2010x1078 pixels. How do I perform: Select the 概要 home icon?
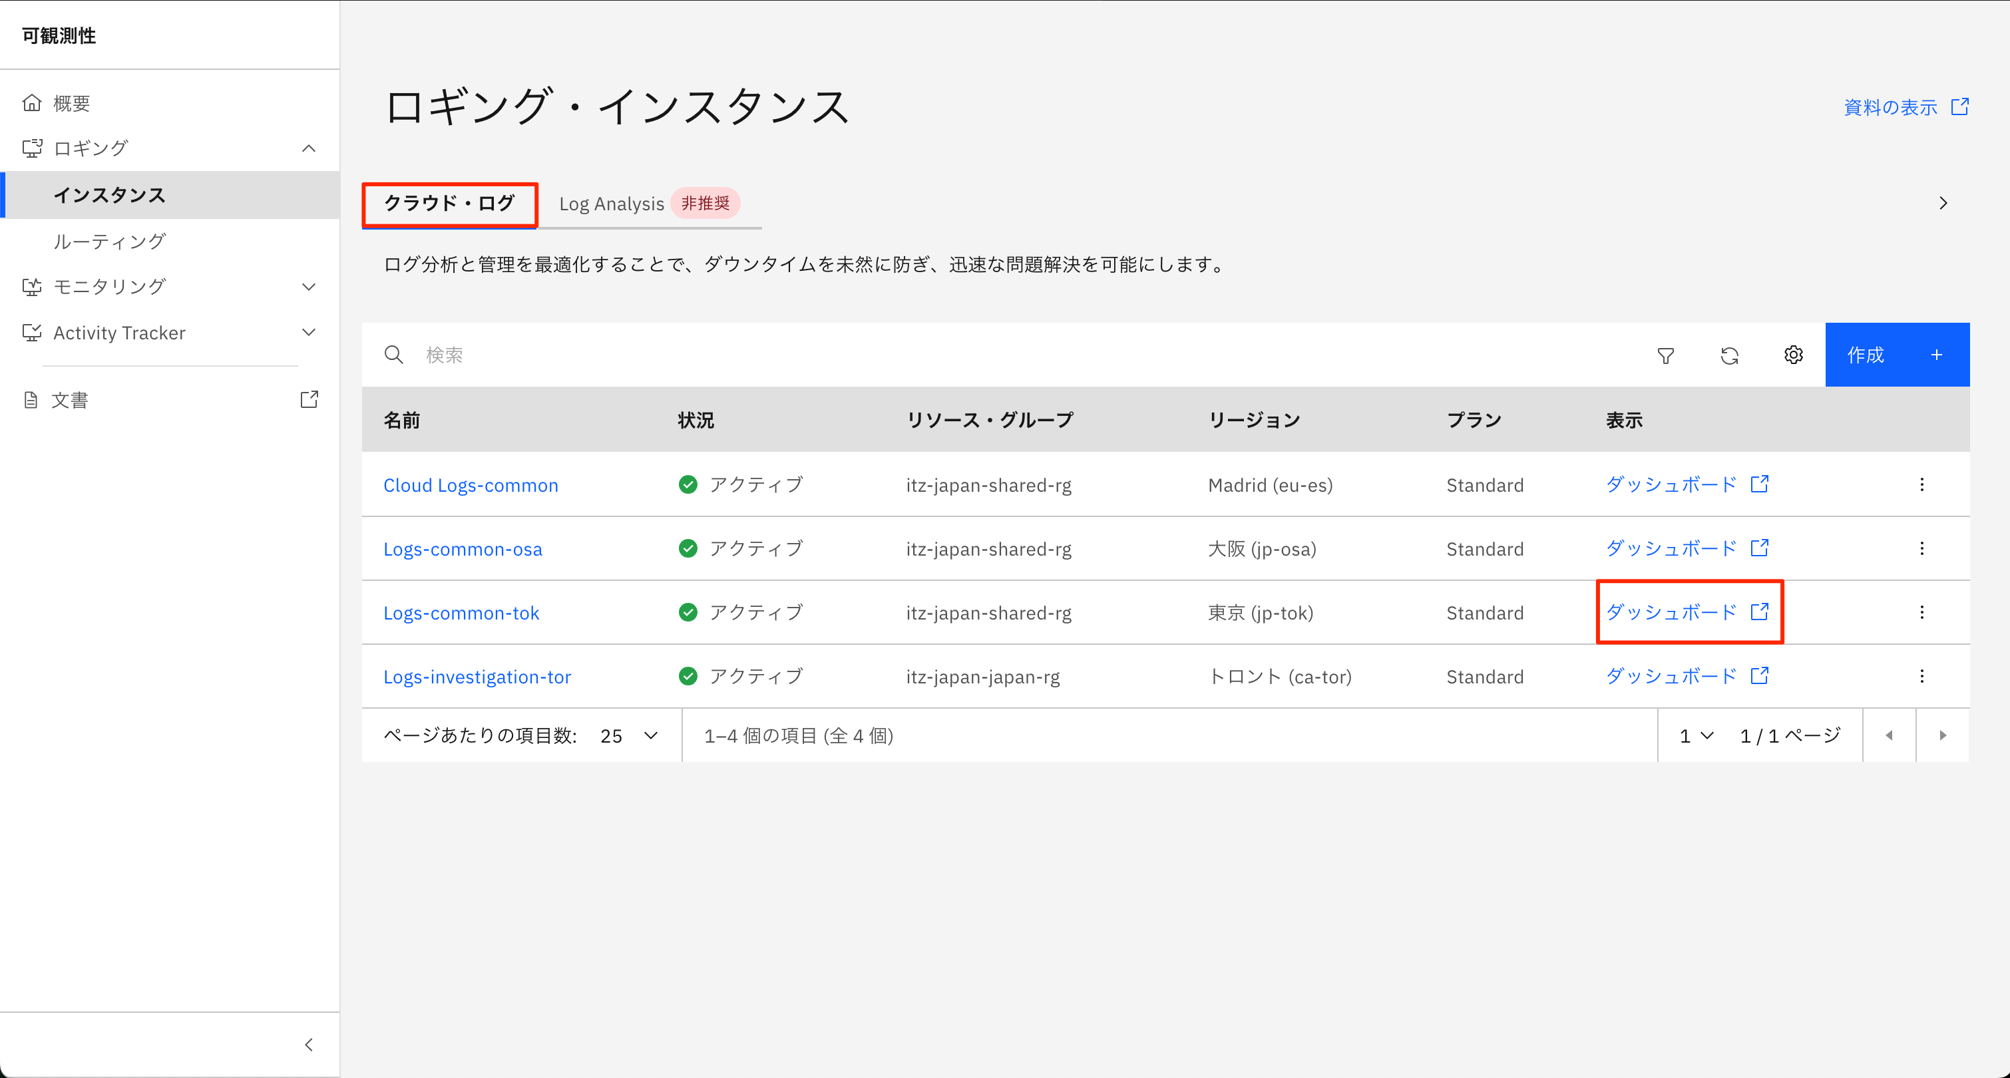pyautogui.click(x=32, y=101)
